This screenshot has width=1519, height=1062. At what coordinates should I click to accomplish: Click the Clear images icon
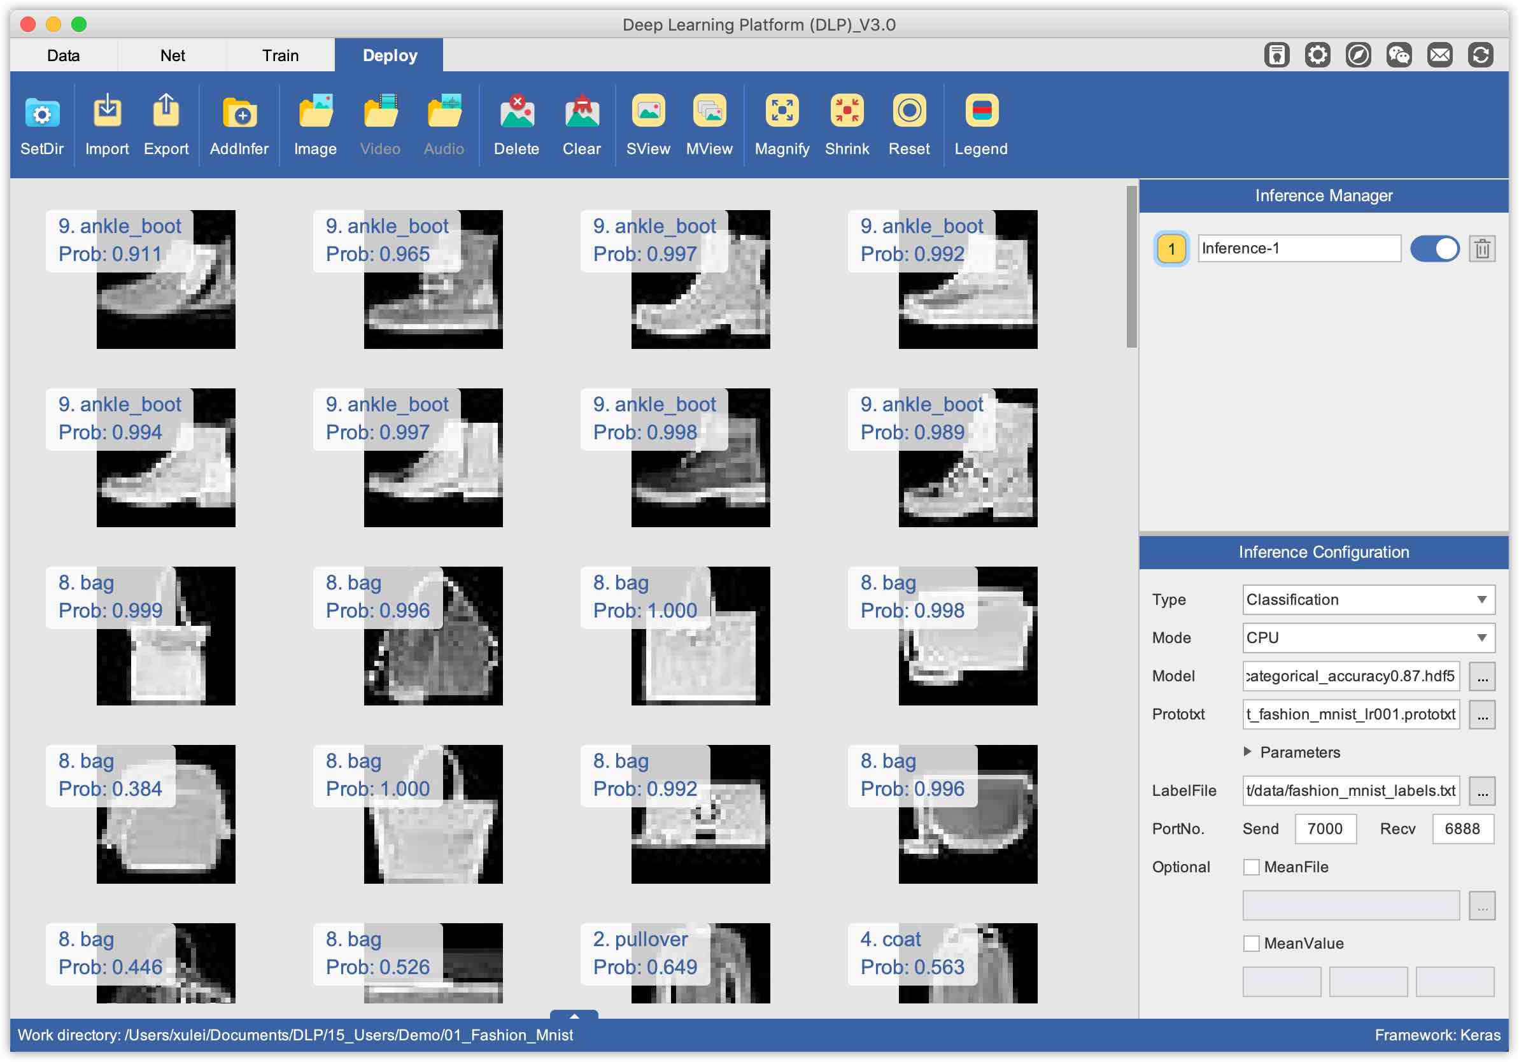point(581,113)
